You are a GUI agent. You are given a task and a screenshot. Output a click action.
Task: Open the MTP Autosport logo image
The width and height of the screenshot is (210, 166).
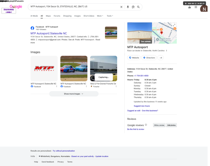(x=44, y=69)
